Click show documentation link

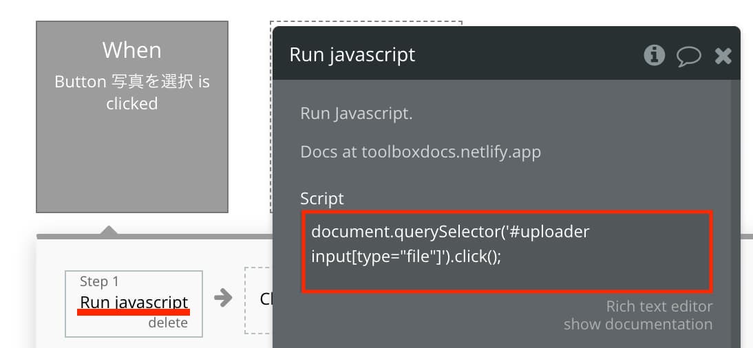pos(638,324)
